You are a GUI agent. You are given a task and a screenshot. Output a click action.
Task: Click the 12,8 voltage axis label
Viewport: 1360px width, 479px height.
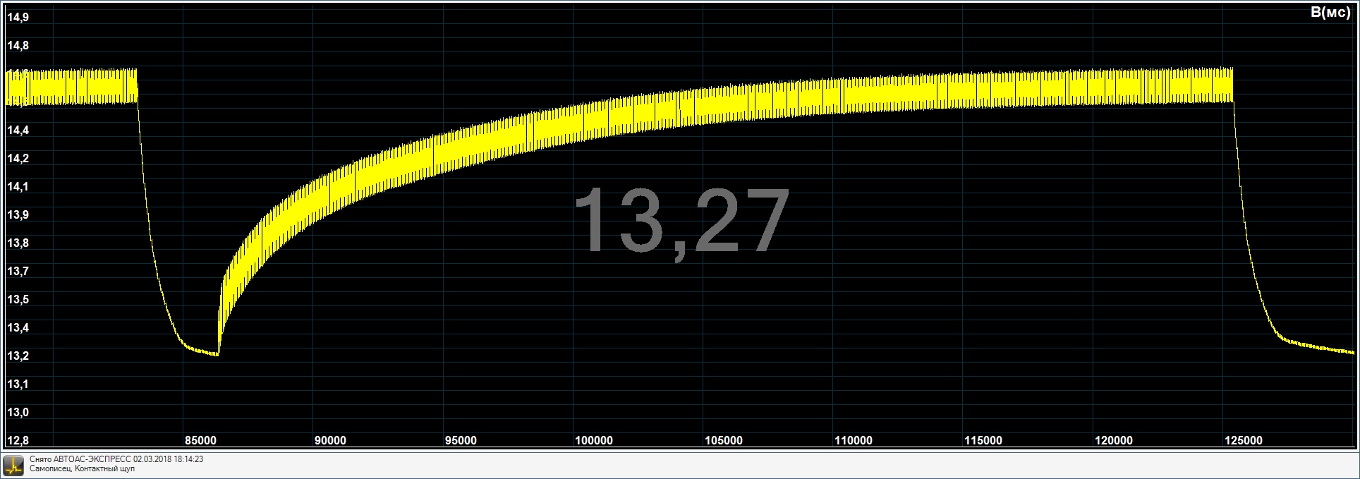pyautogui.click(x=18, y=441)
